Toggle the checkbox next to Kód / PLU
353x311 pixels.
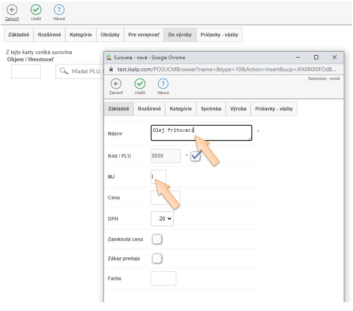point(195,156)
